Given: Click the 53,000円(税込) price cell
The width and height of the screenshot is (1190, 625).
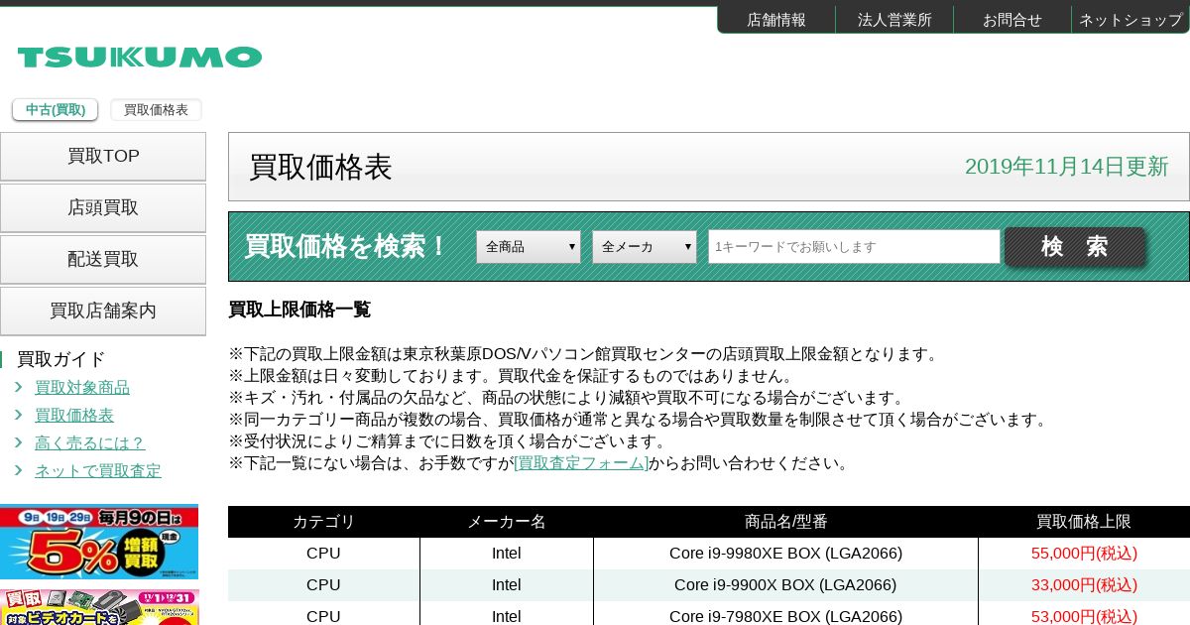Looking at the screenshot, I should tap(1084, 615).
